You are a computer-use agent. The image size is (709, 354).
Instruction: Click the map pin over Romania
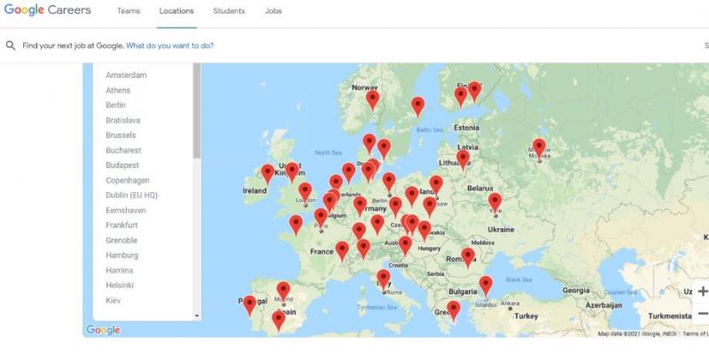468,258
